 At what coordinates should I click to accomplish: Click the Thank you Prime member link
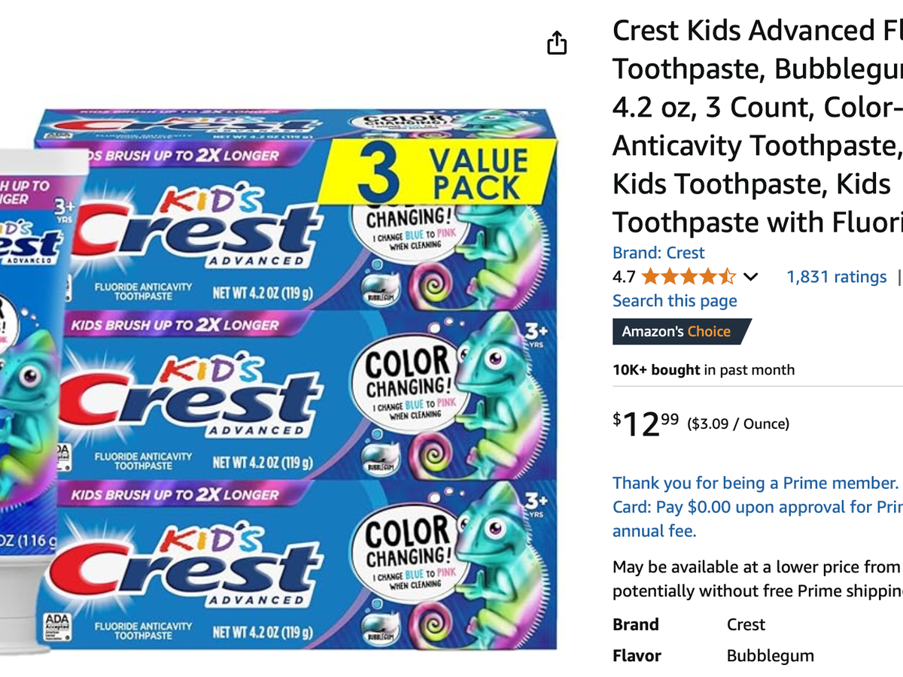(x=756, y=483)
